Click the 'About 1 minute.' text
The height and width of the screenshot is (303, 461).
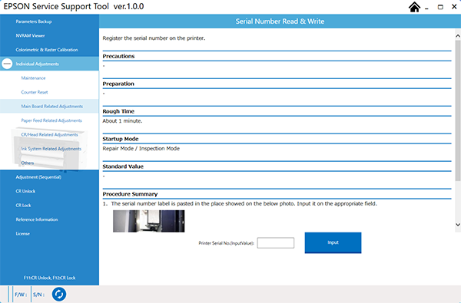click(x=122, y=121)
